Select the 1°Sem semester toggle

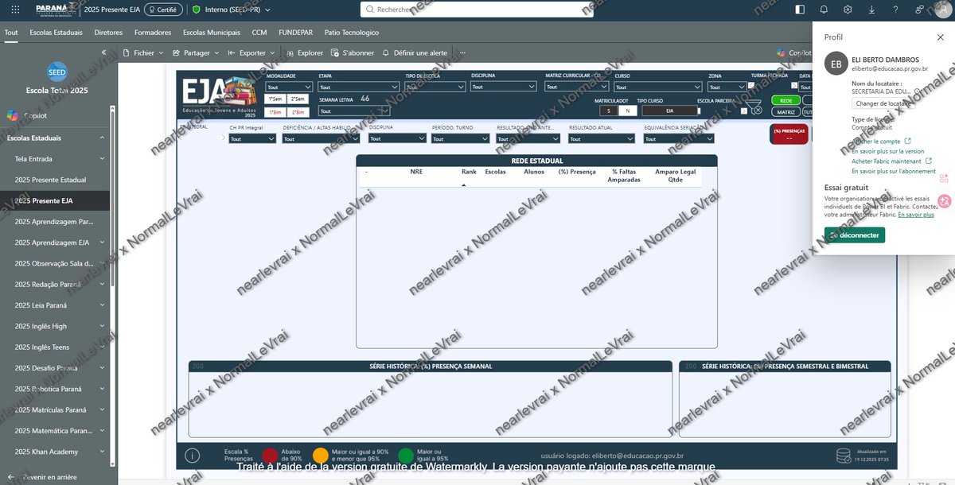[x=275, y=99]
